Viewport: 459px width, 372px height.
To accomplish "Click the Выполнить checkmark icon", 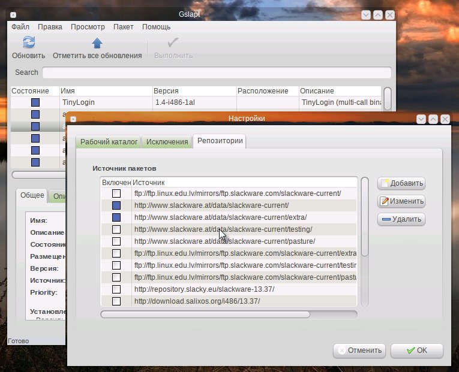I will 173,43.
